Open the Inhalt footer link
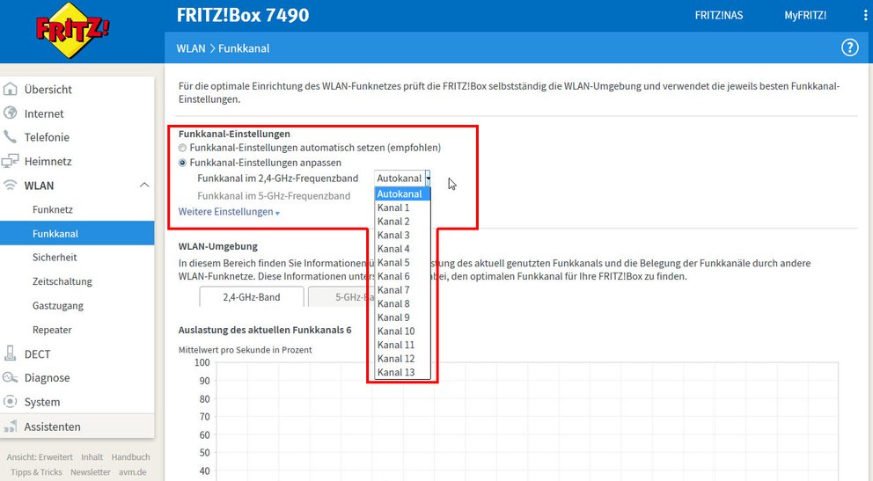The width and height of the screenshot is (873, 481). click(92, 457)
